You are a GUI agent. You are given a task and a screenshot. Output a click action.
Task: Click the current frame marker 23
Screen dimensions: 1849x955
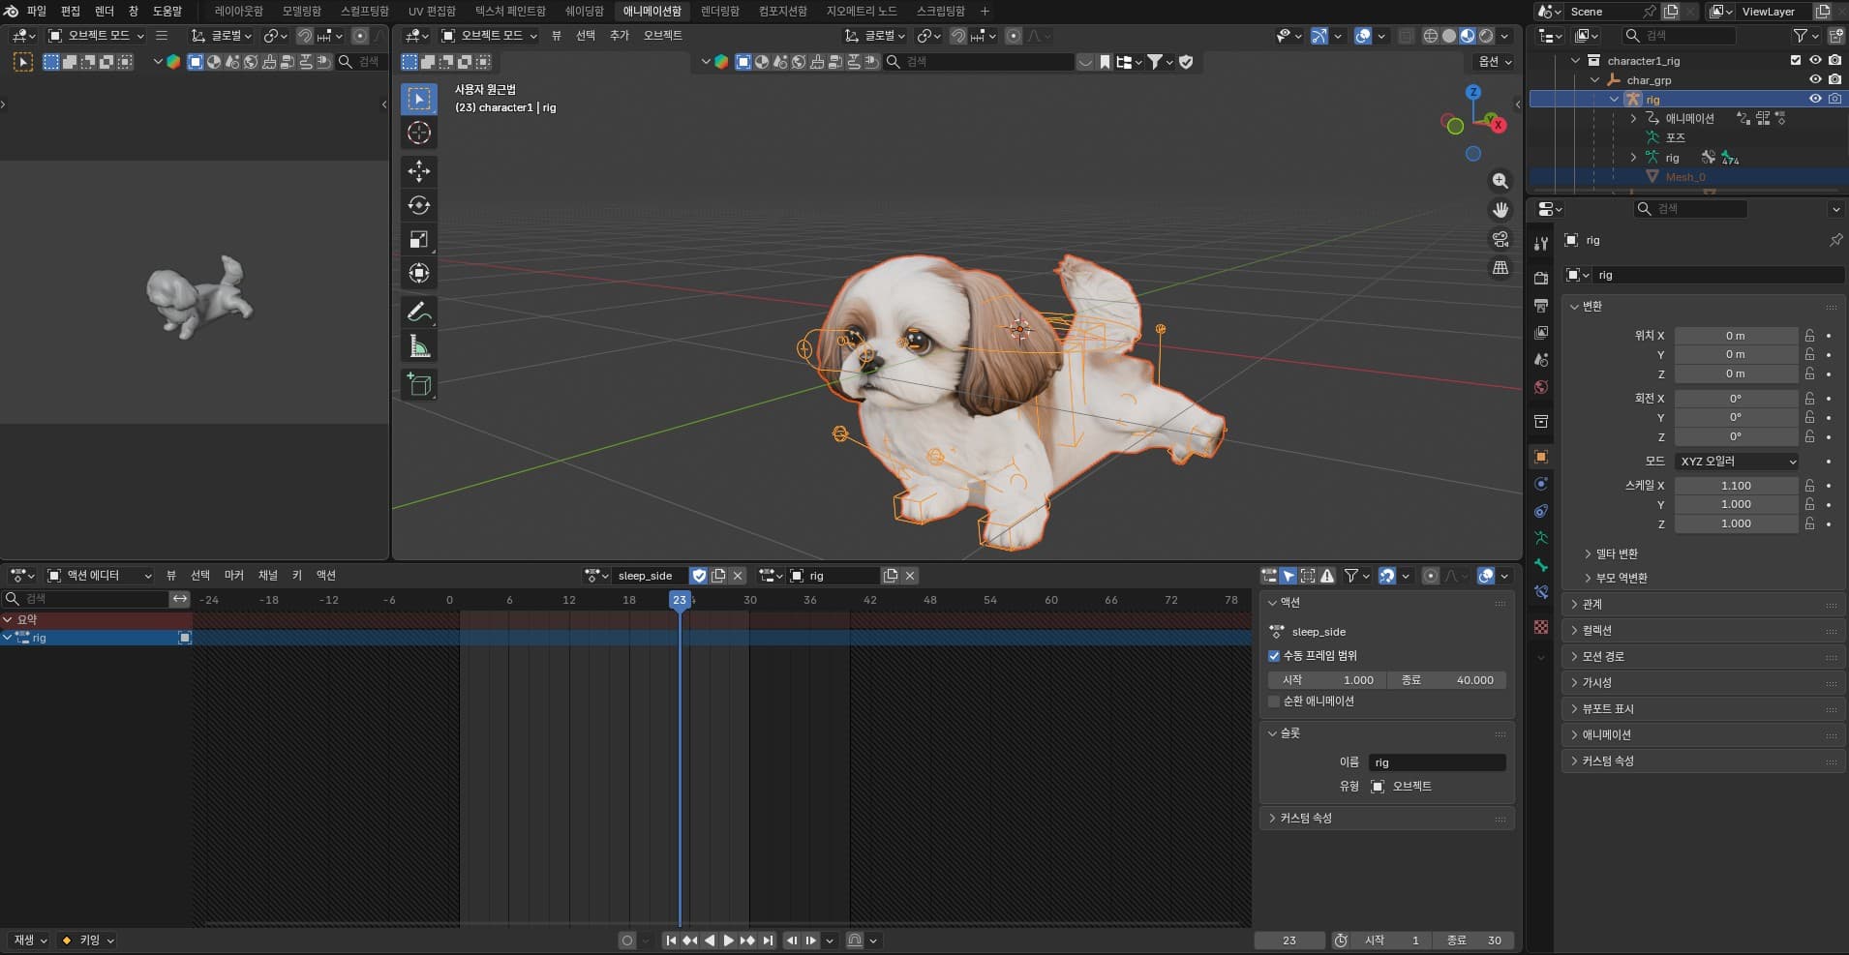click(x=680, y=601)
